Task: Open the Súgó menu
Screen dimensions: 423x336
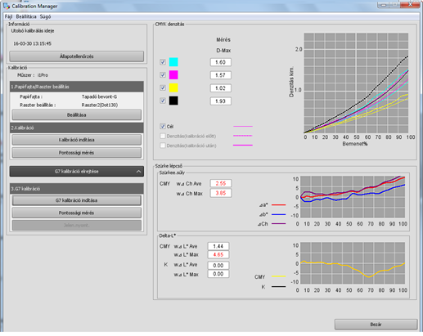Action: tap(45, 16)
